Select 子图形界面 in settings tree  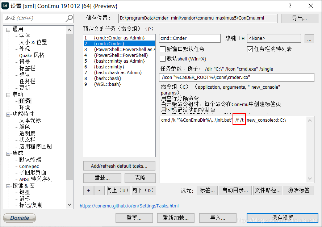tap(33, 172)
